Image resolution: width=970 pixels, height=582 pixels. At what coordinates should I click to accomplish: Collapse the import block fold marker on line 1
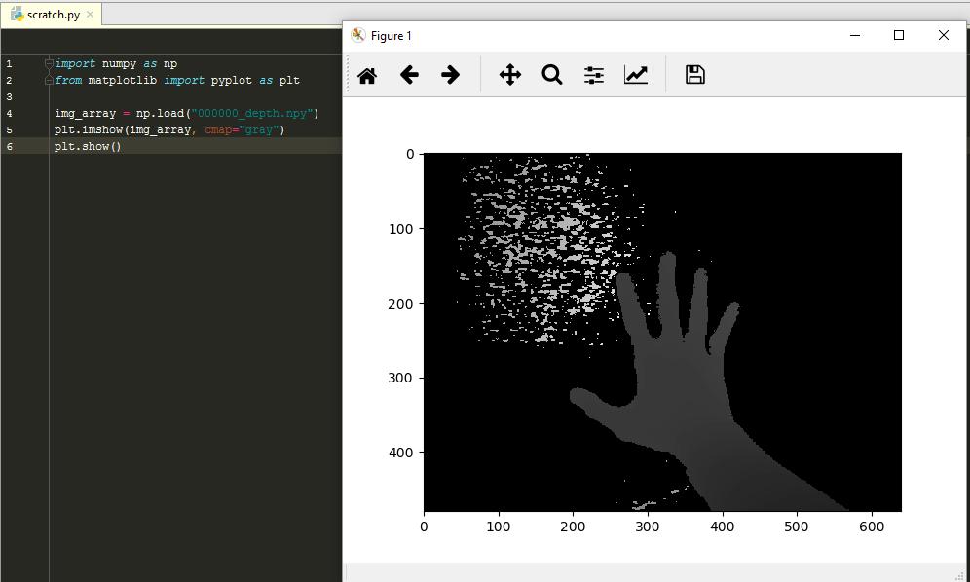[49, 63]
